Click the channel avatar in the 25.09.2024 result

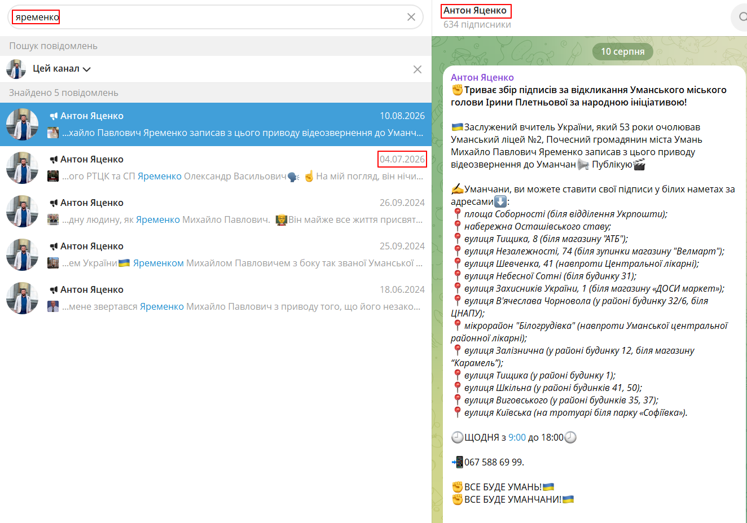(23, 255)
